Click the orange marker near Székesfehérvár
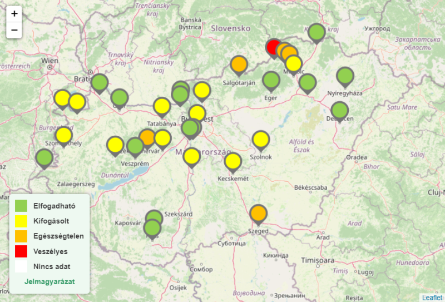445x302 pixels. pyautogui.click(x=146, y=138)
